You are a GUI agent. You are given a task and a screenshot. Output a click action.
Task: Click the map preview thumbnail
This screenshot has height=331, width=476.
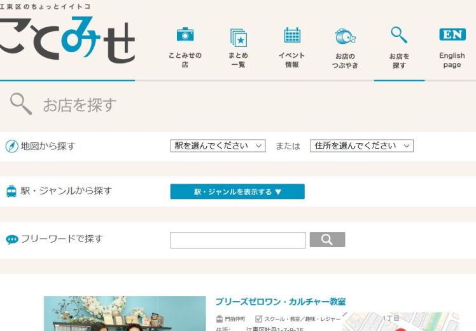[x=401, y=321]
